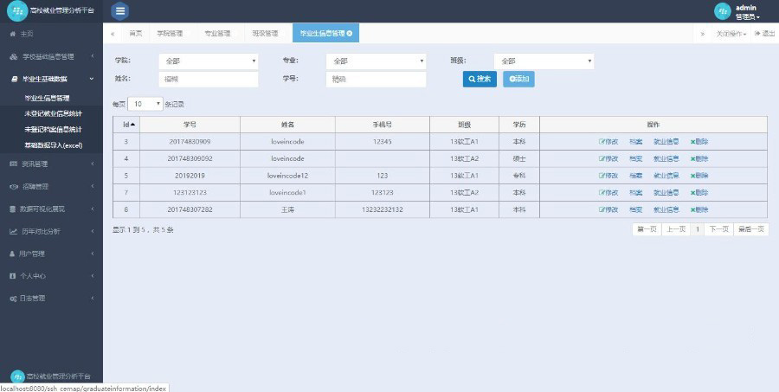Open the 学院 dropdown
779x392 pixels.
click(209, 61)
